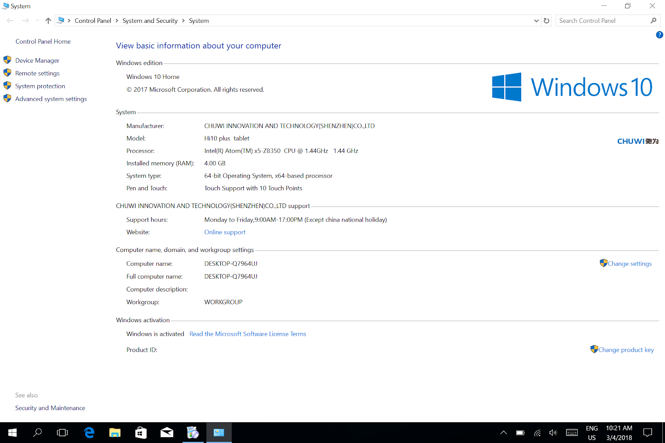The image size is (665, 443).
Task: Click Change product key link
Action: (x=626, y=350)
